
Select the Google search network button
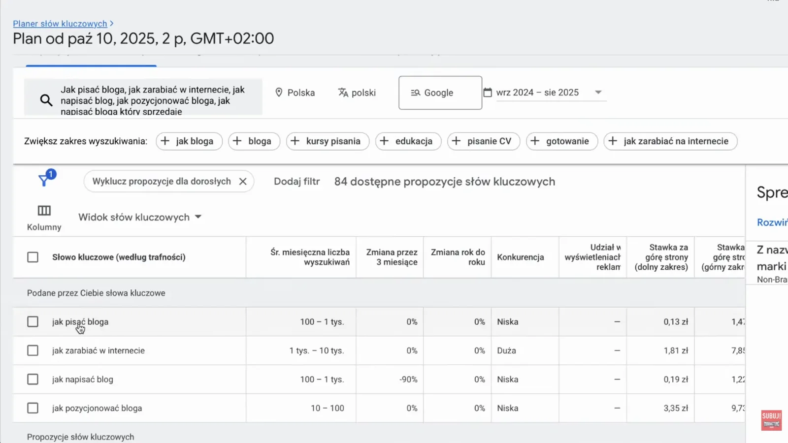pyautogui.click(x=440, y=93)
